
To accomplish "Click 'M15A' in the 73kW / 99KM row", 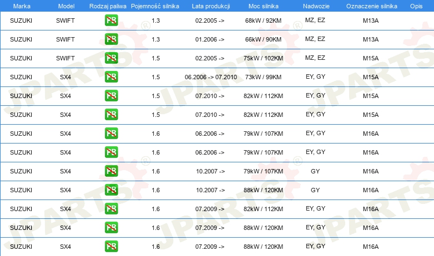I will [371, 77].
